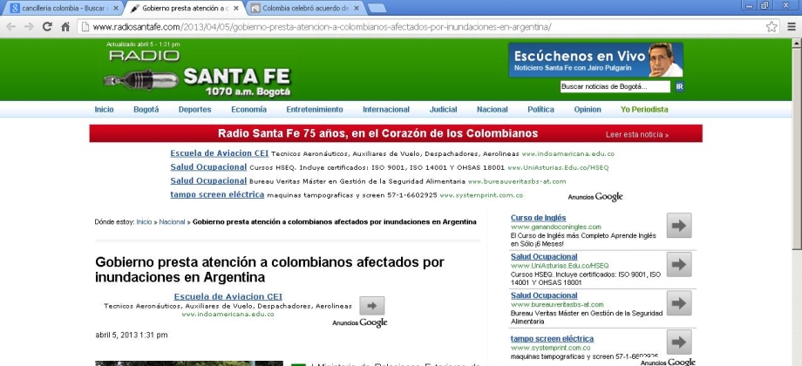Click the www.indoamericana.edu.co top ad URL
802x366 pixels.
(568, 153)
